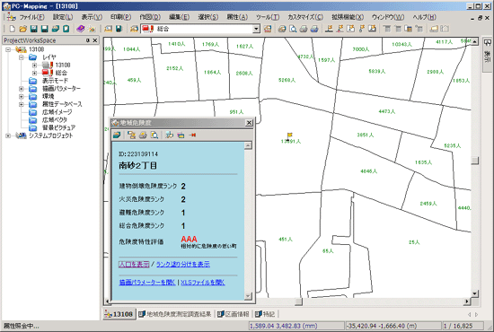The image size is (494, 332).
Task: Click the dark floppy icon after picture icon
Action: pos(119,29)
